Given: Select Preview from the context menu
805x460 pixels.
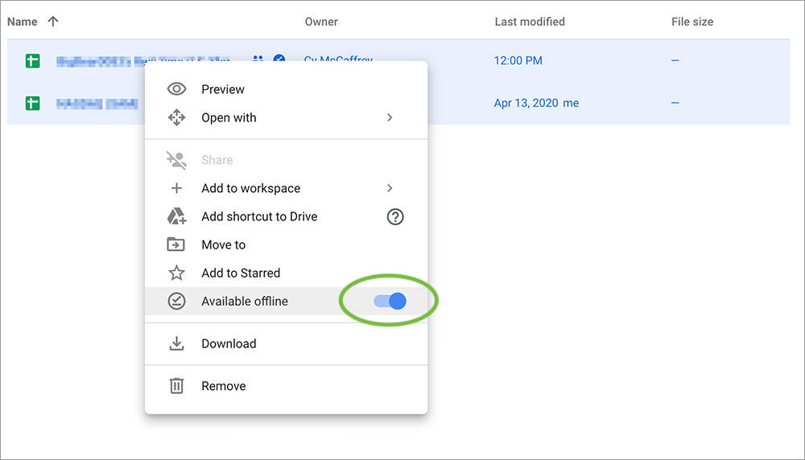Looking at the screenshot, I should pyautogui.click(x=223, y=89).
